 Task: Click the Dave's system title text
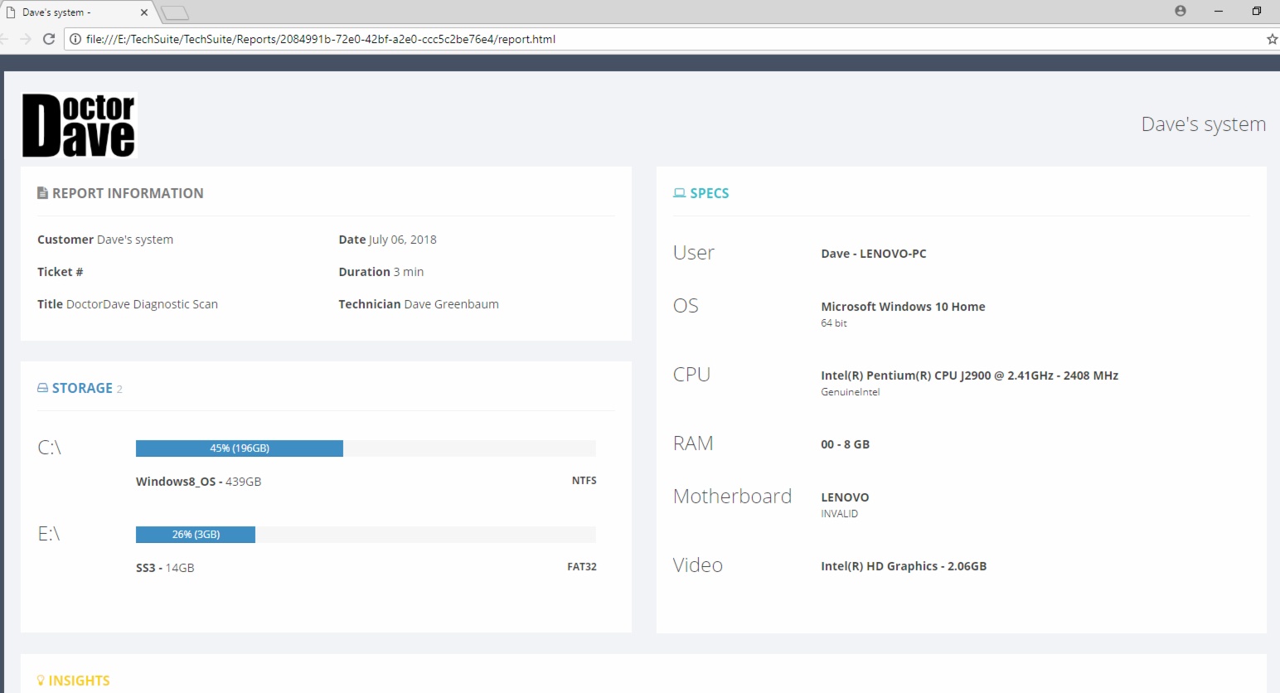coord(1203,124)
